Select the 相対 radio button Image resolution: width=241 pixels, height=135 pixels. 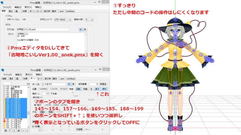click(35, 105)
